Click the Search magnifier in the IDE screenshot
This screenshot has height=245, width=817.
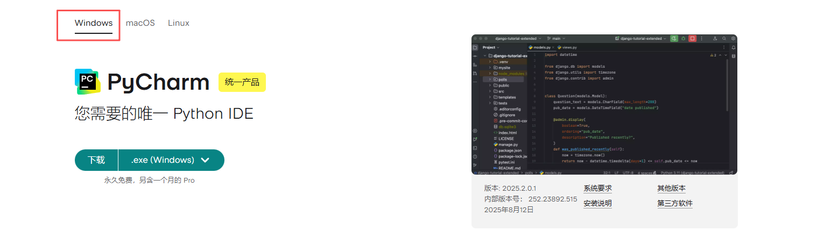724,39
